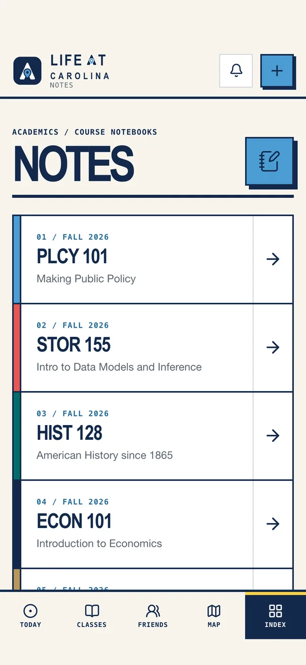Screen dimensions: 306x665
Task: Open the notifications bell
Action: pyautogui.click(x=236, y=71)
